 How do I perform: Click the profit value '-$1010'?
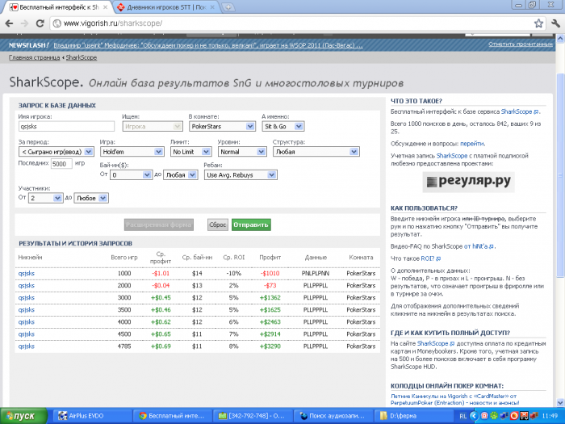coord(270,273)
